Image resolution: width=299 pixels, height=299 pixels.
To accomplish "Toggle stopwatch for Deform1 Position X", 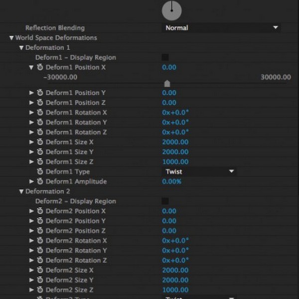I will click(x=40, y=67).
